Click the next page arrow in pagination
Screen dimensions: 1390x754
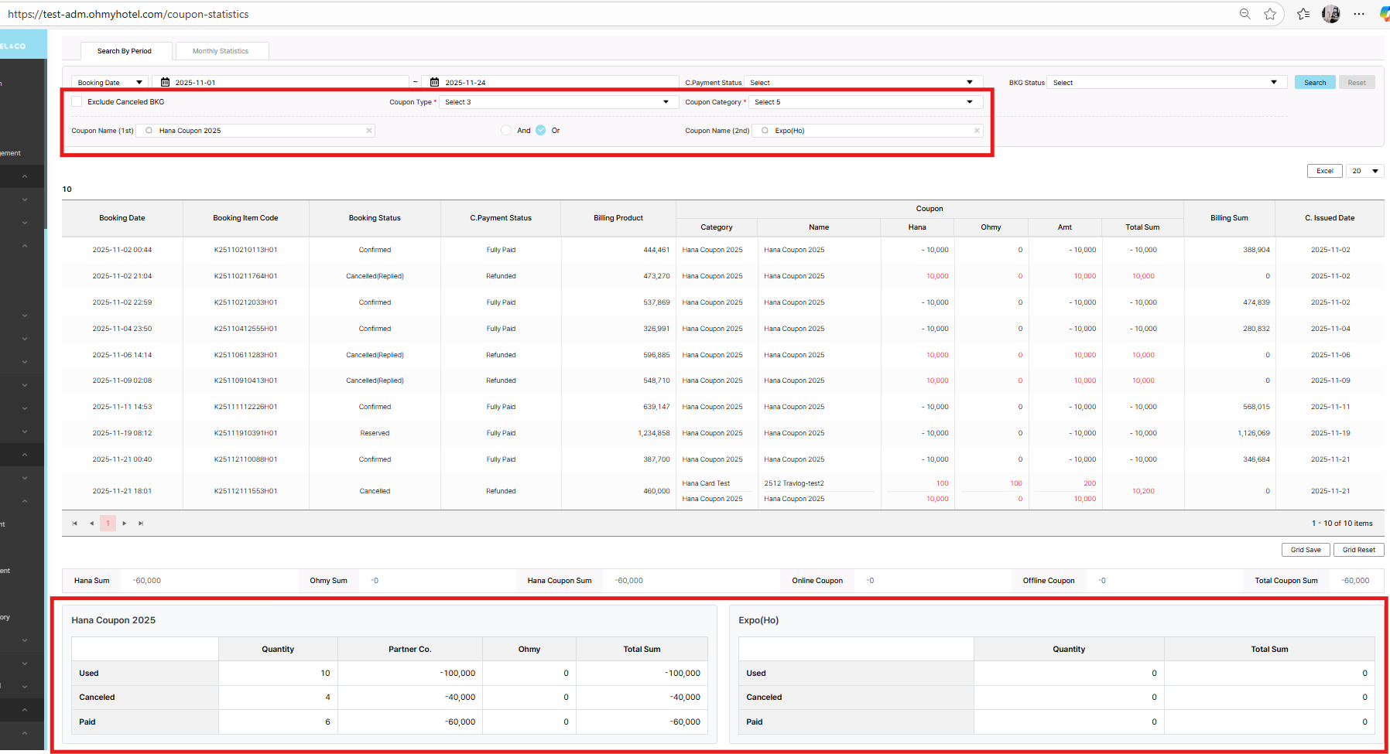pyautogui.click(x=125, y=524)
